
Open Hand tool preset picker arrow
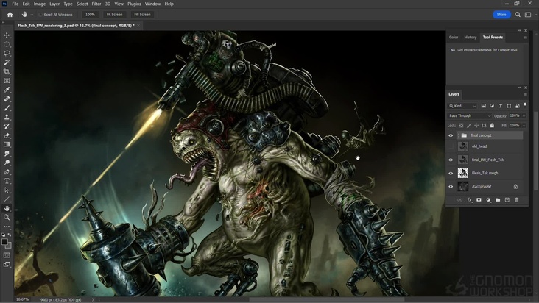click(32, 15)
